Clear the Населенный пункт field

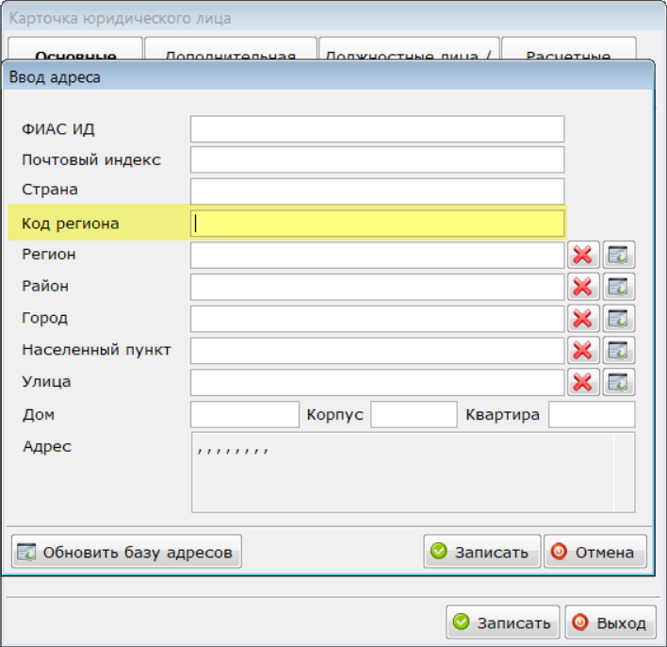[x=582, y=350]
